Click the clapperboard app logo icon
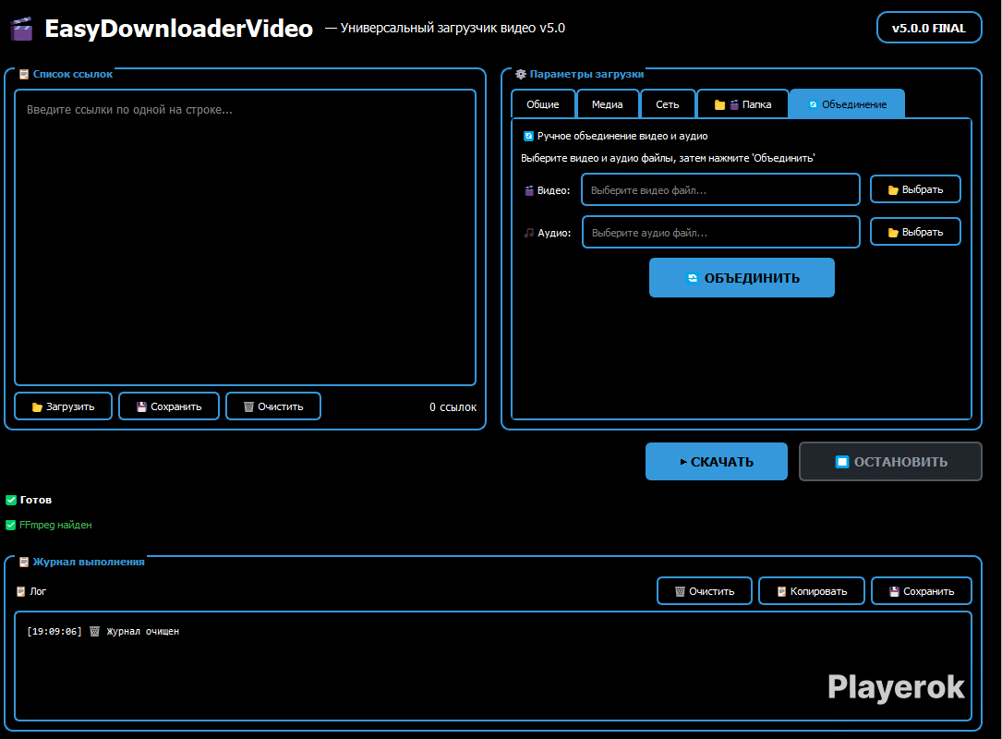The height and width of the screenshot is (739, 1002). point(22,29)
